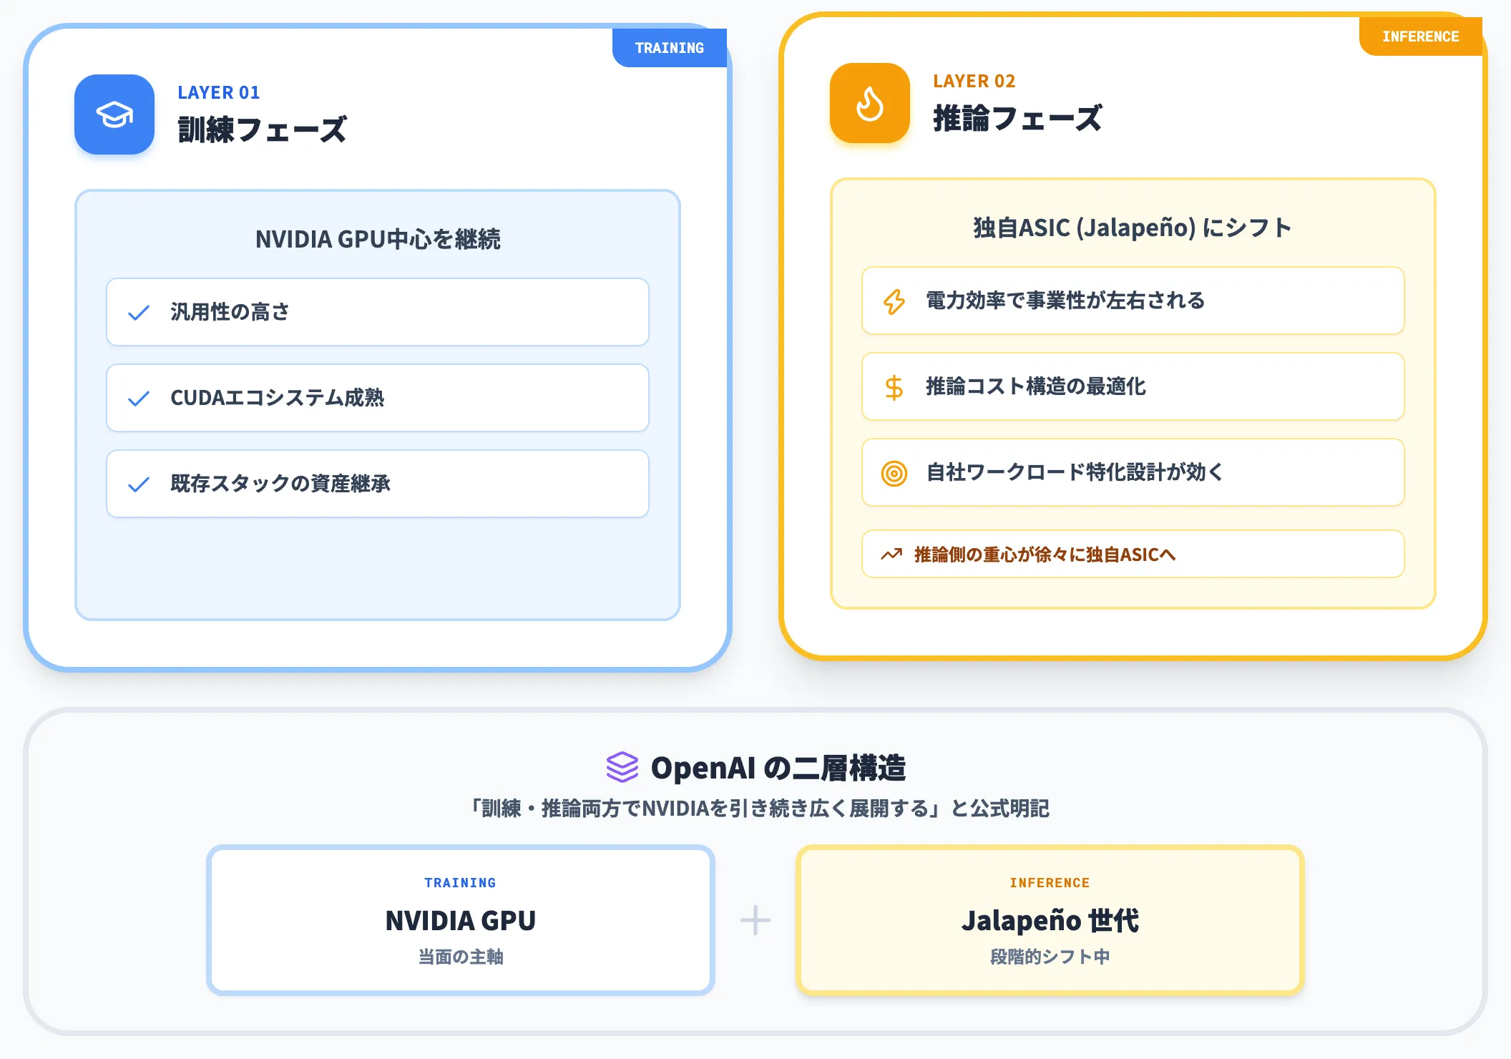Open the NVIDIA GPU summary card
The width and height of the screenshot is (1511, 1059).
click(x=461, y=920)
